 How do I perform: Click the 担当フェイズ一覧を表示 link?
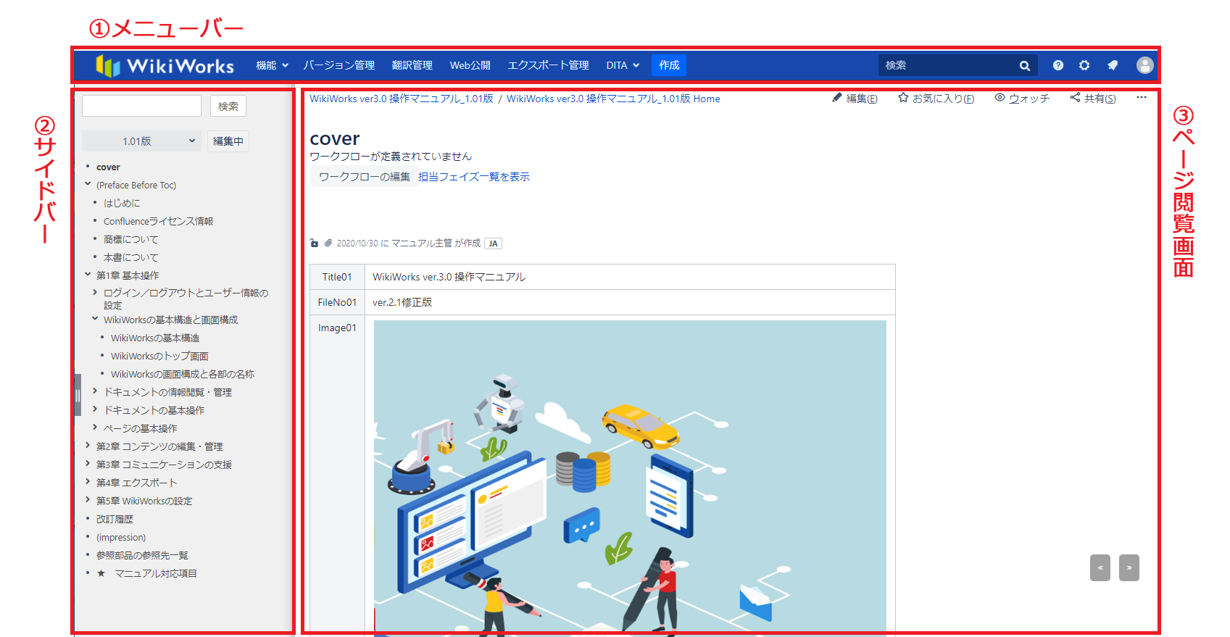(473, 177)
